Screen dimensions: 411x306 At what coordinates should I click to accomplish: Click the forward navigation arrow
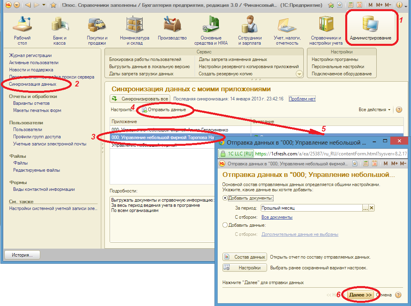37,5
